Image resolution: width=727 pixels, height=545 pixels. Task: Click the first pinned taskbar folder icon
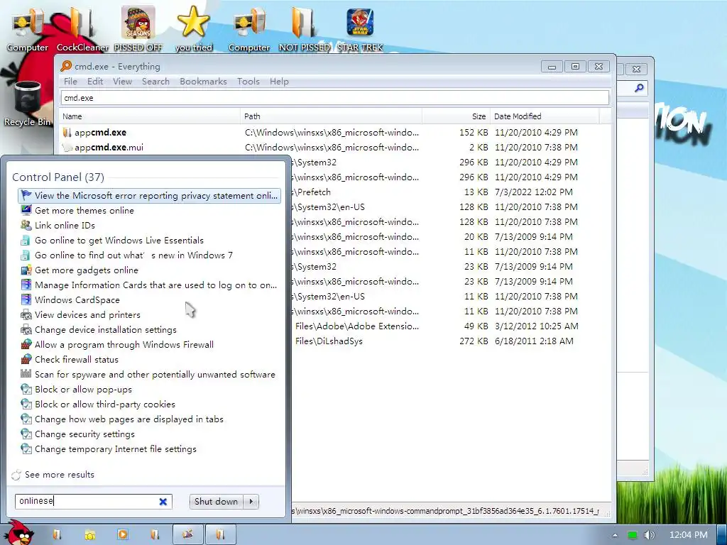point(57,534)
